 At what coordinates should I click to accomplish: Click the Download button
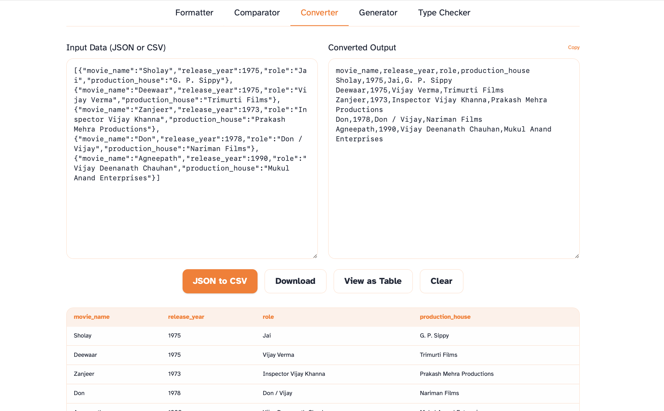click(295, 281)
